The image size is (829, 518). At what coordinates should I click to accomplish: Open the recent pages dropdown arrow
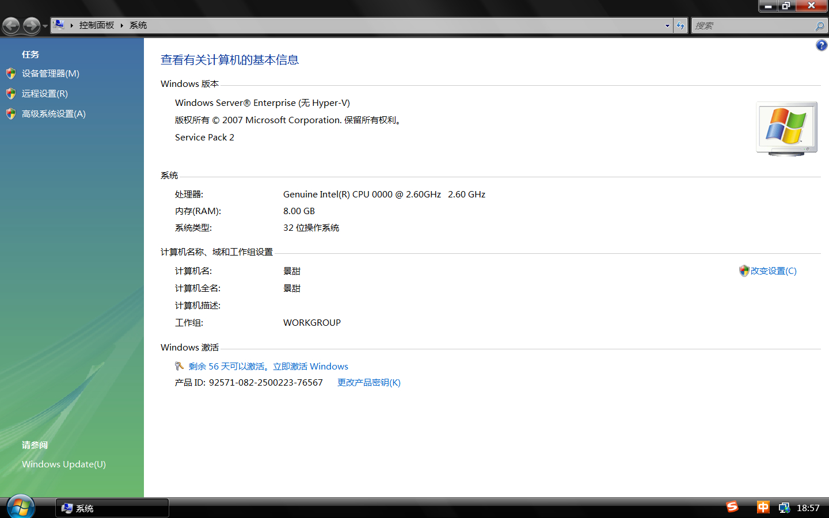click(45, 26)
